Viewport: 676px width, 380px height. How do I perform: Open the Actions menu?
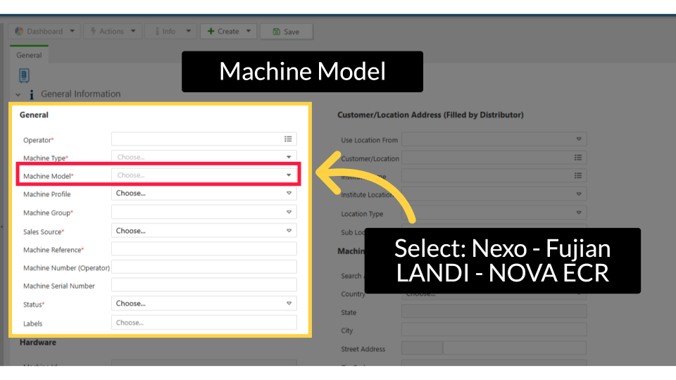point(113,32)
